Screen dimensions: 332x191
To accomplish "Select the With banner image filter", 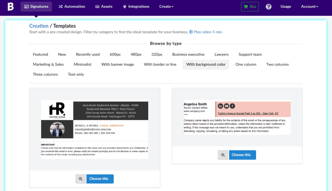I will click(x=118, y=64).
